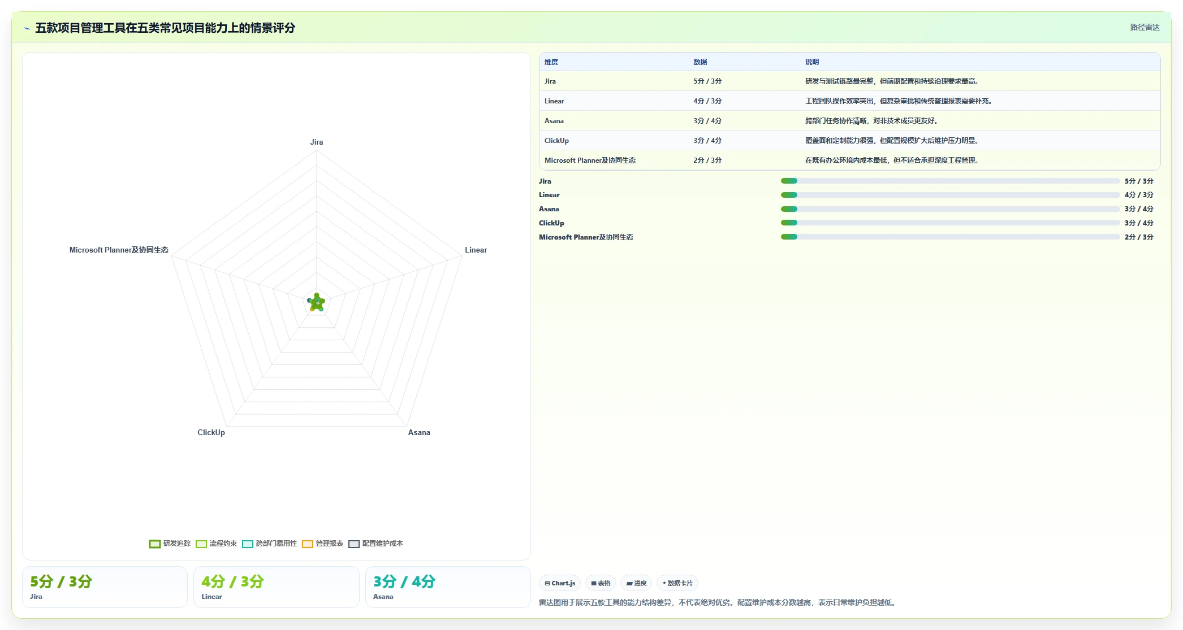Click the Jira axis label on radar
This screenshot has width=1183, height=630.
pyautogui.click(x=317, y=142)
